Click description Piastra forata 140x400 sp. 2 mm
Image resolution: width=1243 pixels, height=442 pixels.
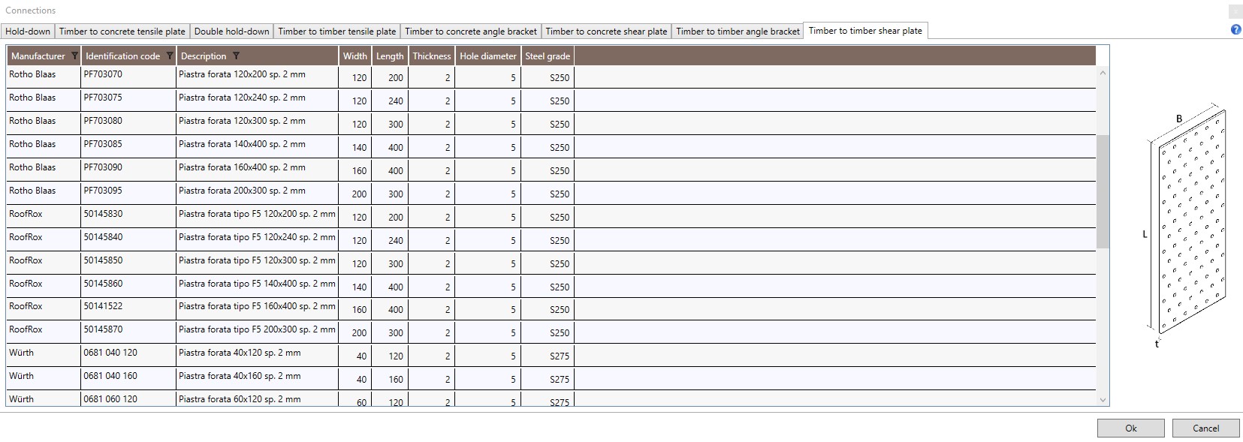pyautogui.click(x=242, y=144)
